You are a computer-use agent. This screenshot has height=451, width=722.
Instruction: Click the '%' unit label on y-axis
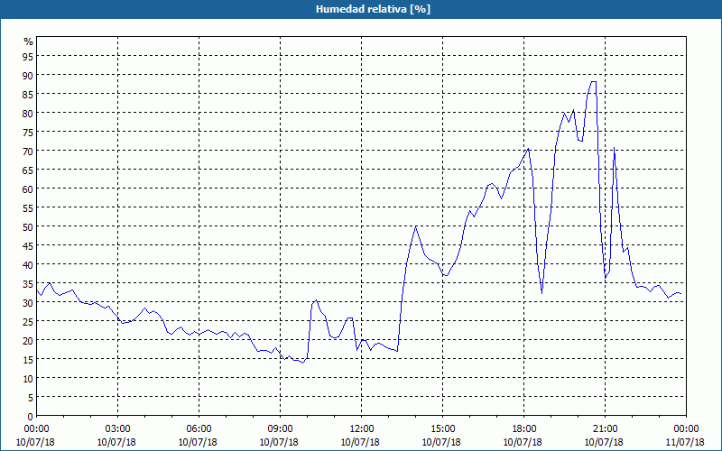[x=29, y=41]
